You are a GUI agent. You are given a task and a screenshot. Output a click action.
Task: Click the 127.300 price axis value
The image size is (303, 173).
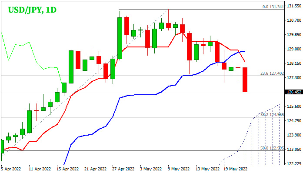pos(294,77)
